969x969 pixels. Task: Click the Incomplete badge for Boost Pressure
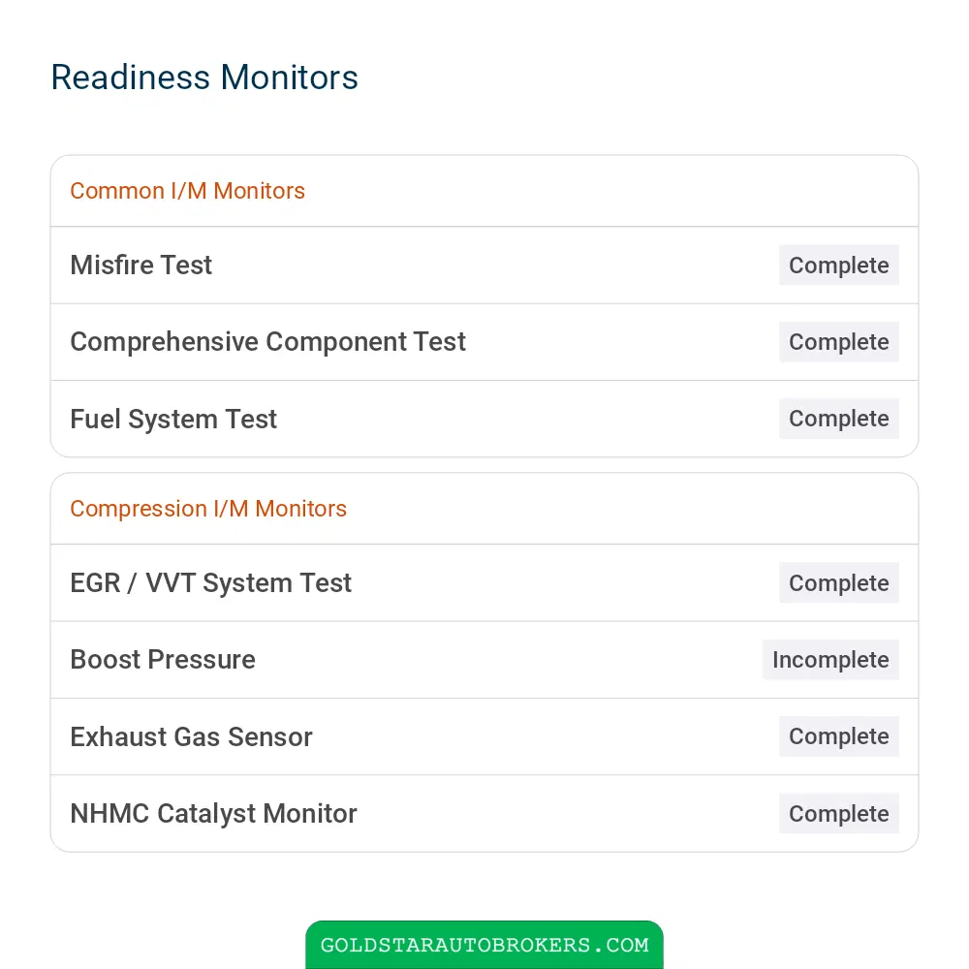[830, 659]
